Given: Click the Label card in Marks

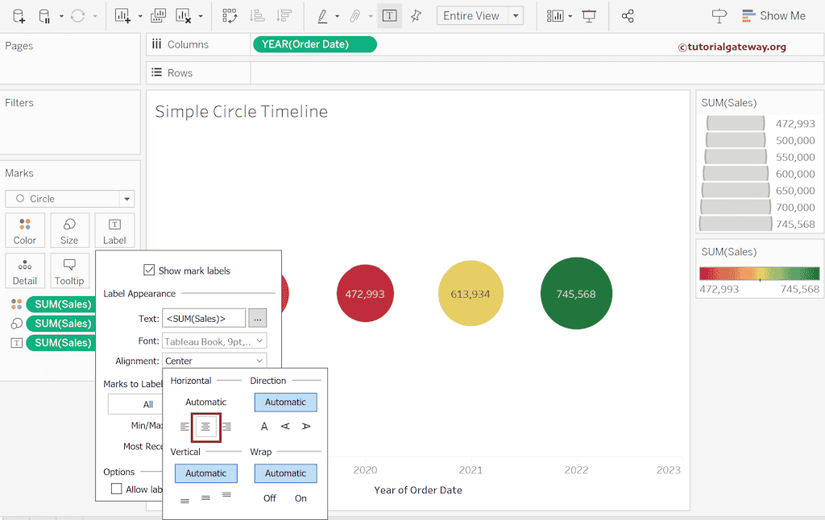Looking at the screenshot, I should 114,230.
